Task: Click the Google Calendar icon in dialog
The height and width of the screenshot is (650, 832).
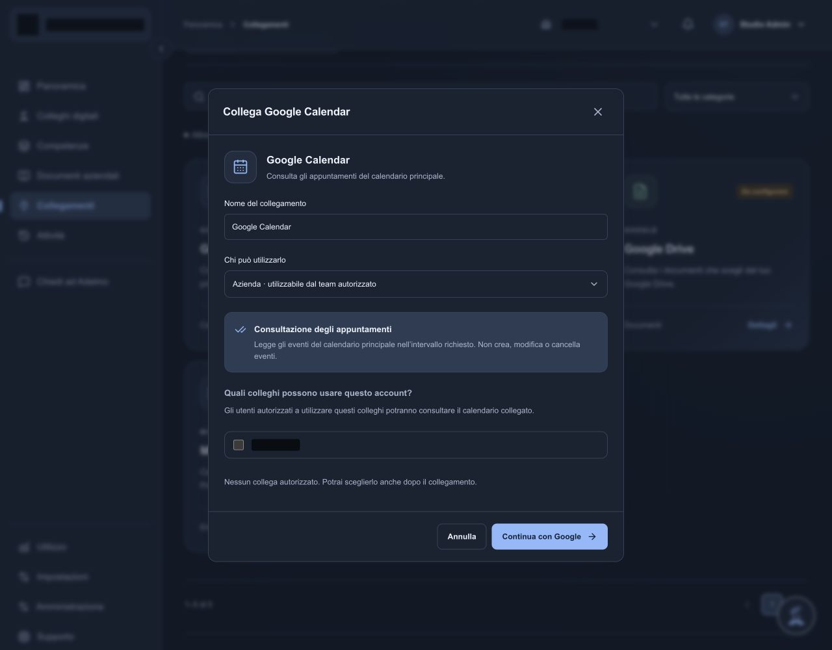Action: click(240, 167)
